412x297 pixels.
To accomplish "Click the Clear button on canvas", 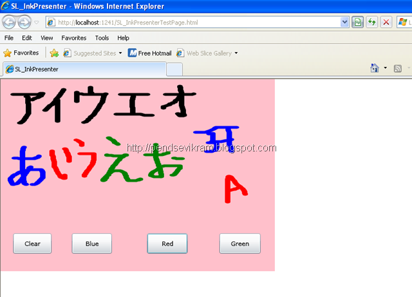I will pos(32,244).
